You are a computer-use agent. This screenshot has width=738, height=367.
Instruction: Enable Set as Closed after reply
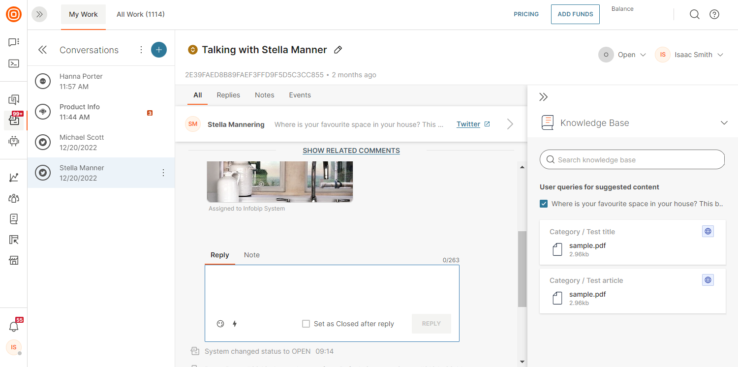point(306,324)
